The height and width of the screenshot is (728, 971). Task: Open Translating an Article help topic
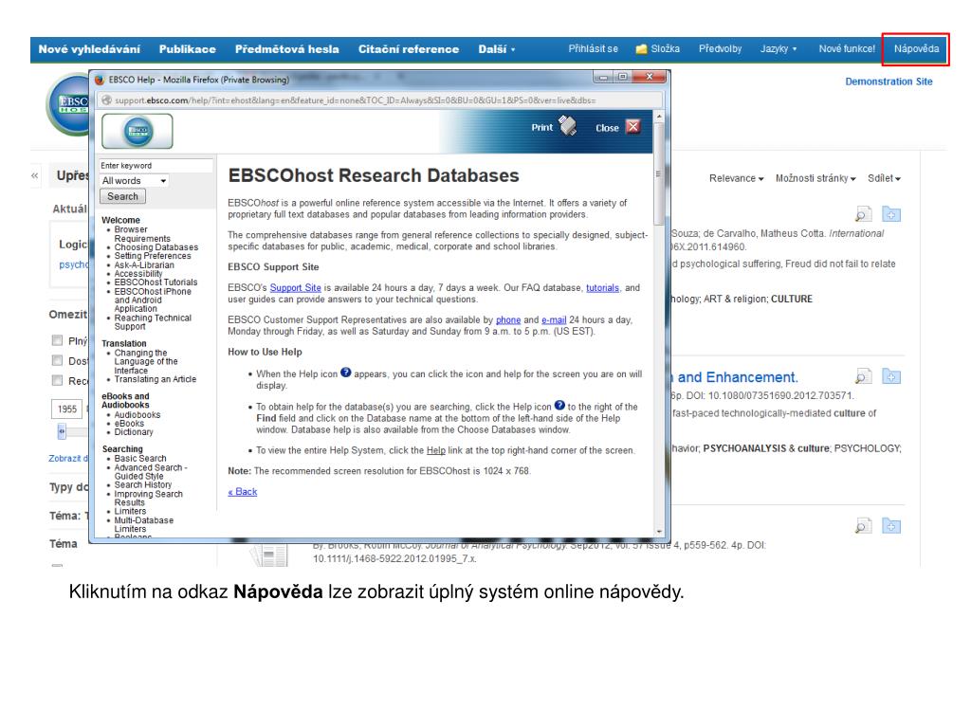pos(155,379)
